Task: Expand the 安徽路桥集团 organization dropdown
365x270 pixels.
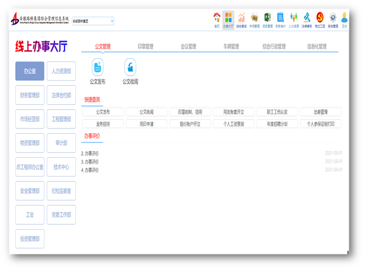Action: pos(93,21)
